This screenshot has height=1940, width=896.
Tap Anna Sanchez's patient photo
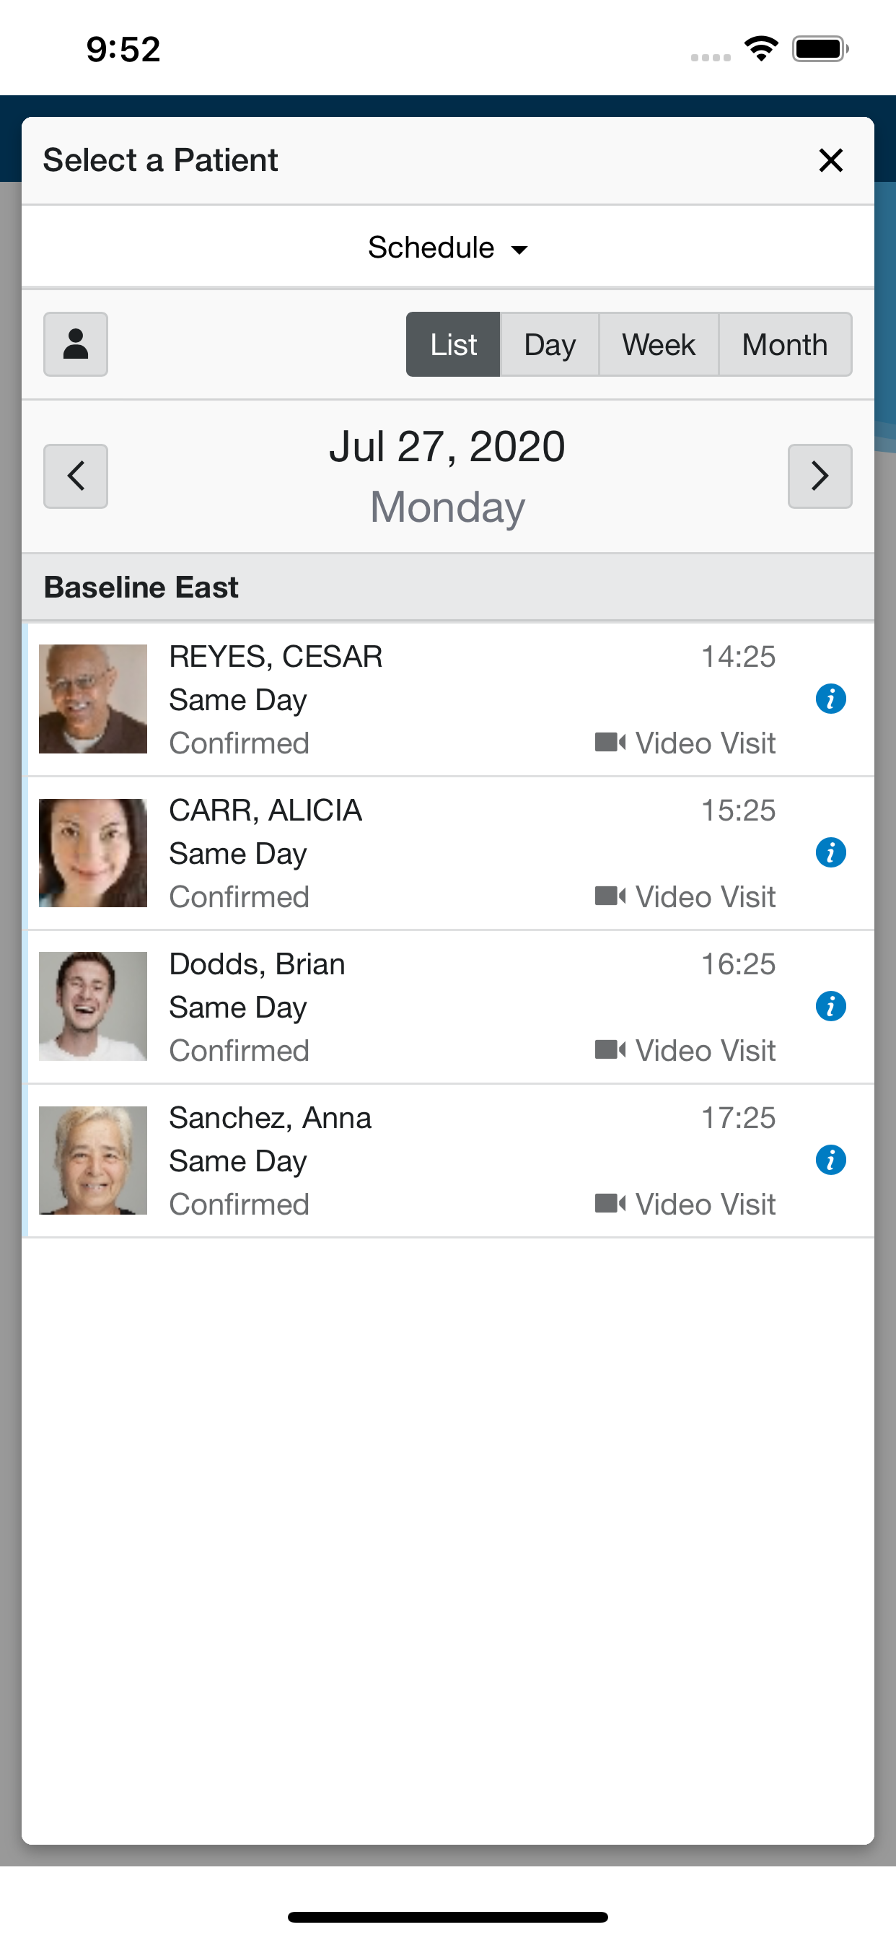coord(92,1160)
